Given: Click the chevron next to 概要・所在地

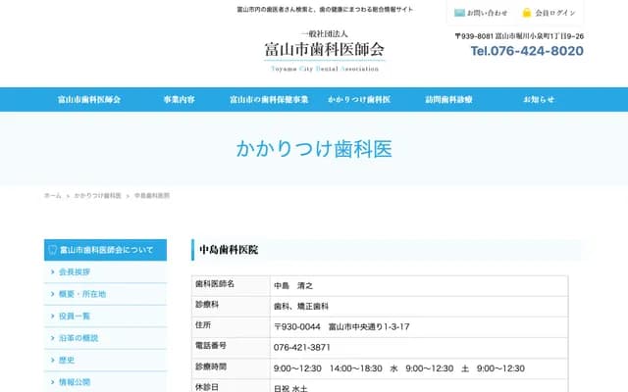Looking at the screenshot, I should [x=52, y=294].
